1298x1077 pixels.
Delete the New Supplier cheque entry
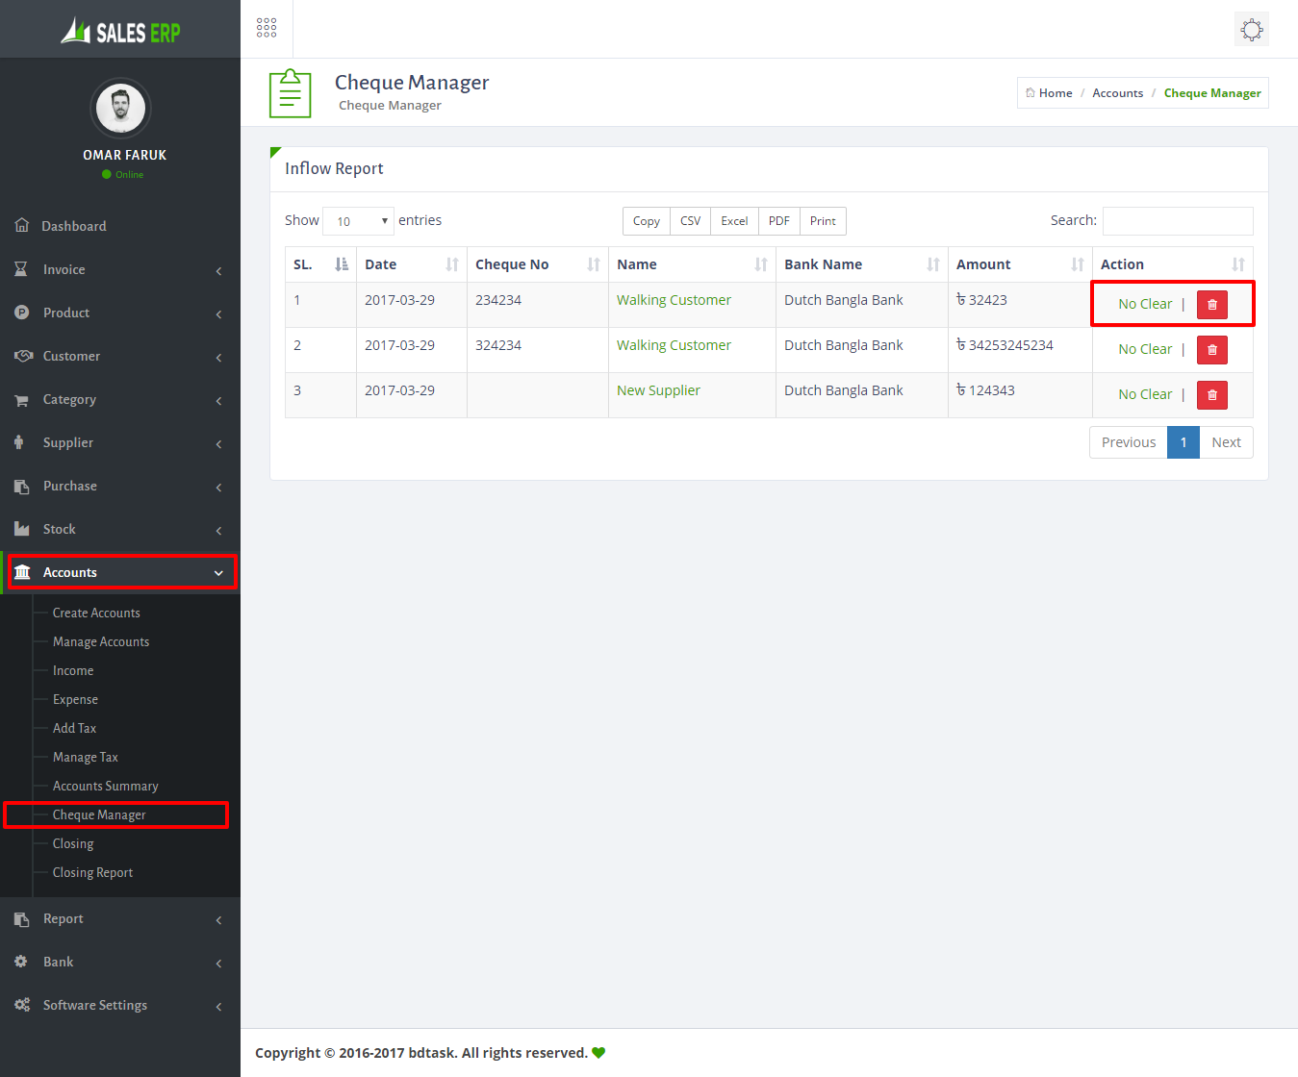tap(1211, 395)
